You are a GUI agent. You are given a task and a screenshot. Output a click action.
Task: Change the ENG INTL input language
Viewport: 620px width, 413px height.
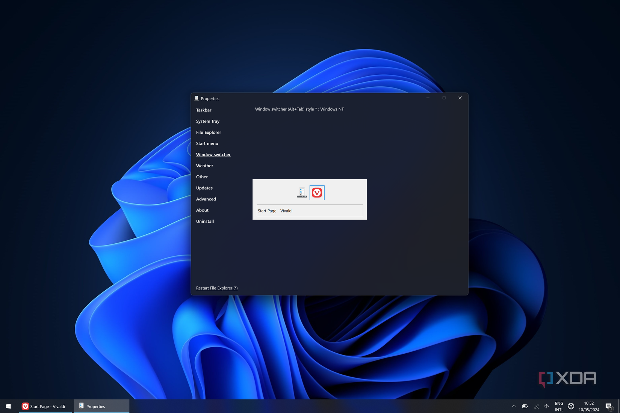[x=559, y=406]
